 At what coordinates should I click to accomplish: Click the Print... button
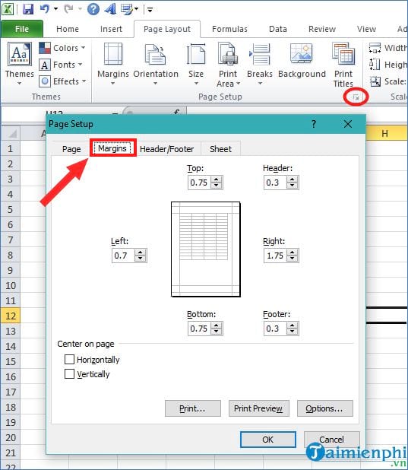(x=192, y=408)
